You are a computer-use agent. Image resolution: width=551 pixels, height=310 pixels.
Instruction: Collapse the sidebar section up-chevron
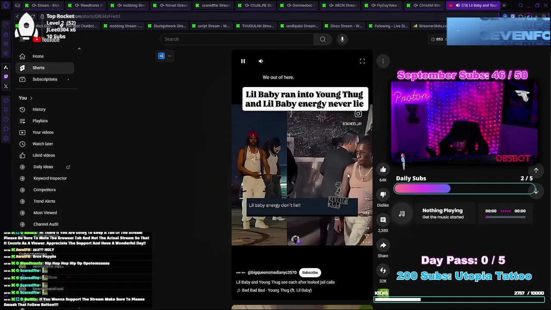[79, 49]
